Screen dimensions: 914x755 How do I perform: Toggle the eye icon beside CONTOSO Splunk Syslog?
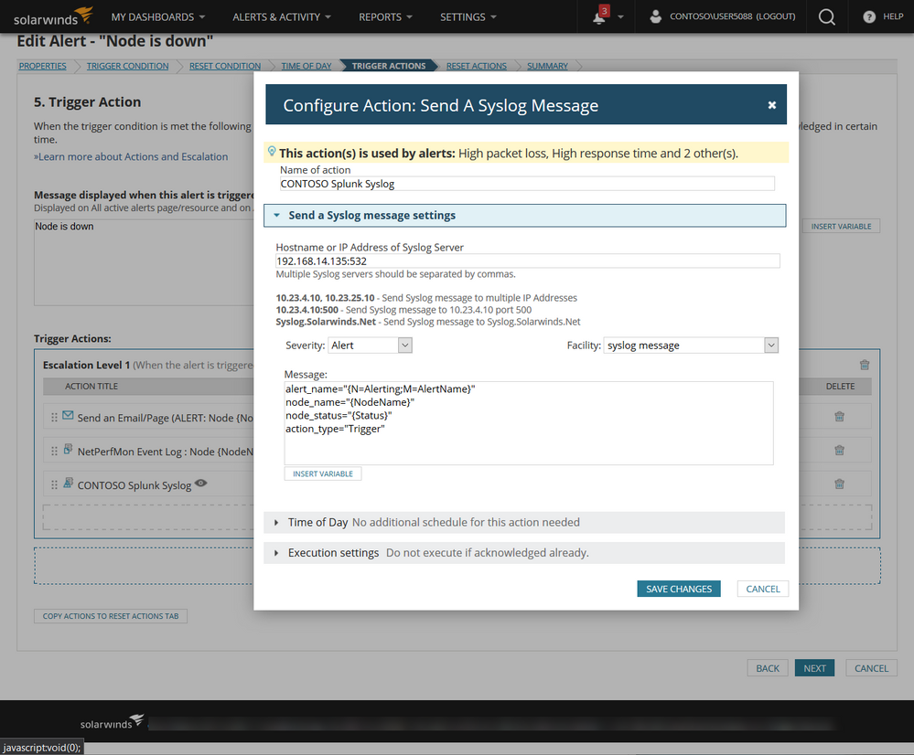tap(201, 484)
